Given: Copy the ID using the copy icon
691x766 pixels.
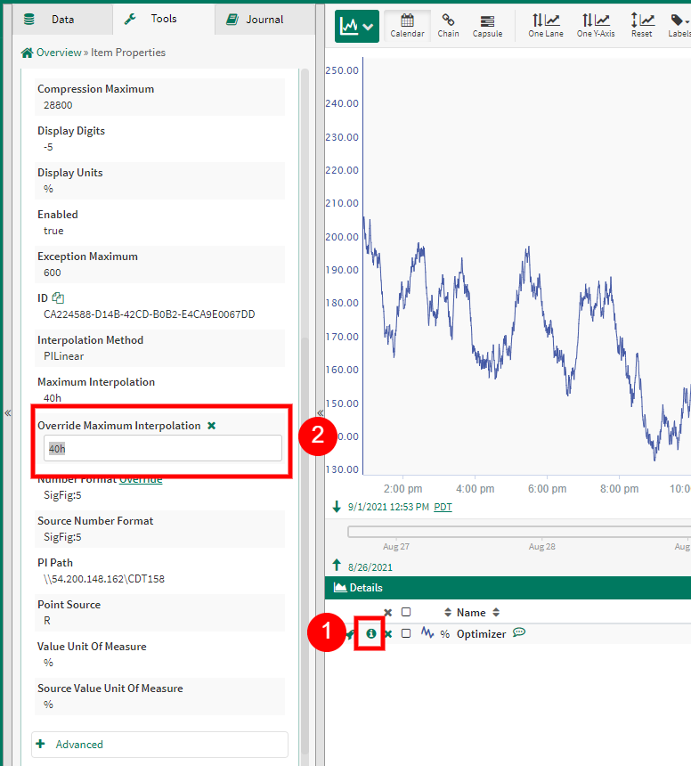Looking at the screenshot, I should click(58, 298).
